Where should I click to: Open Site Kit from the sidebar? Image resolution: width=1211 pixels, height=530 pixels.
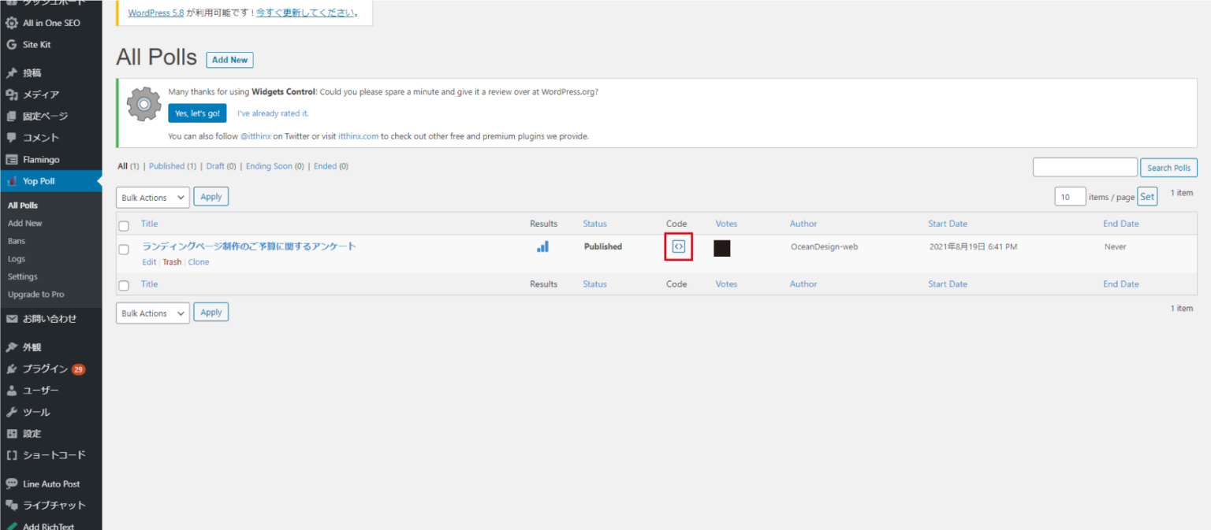pos(36,45)
